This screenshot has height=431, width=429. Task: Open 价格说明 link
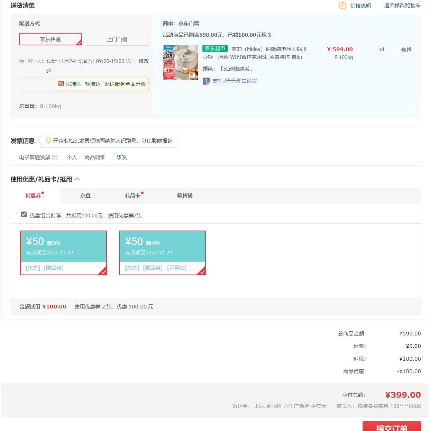pos(360,6)
